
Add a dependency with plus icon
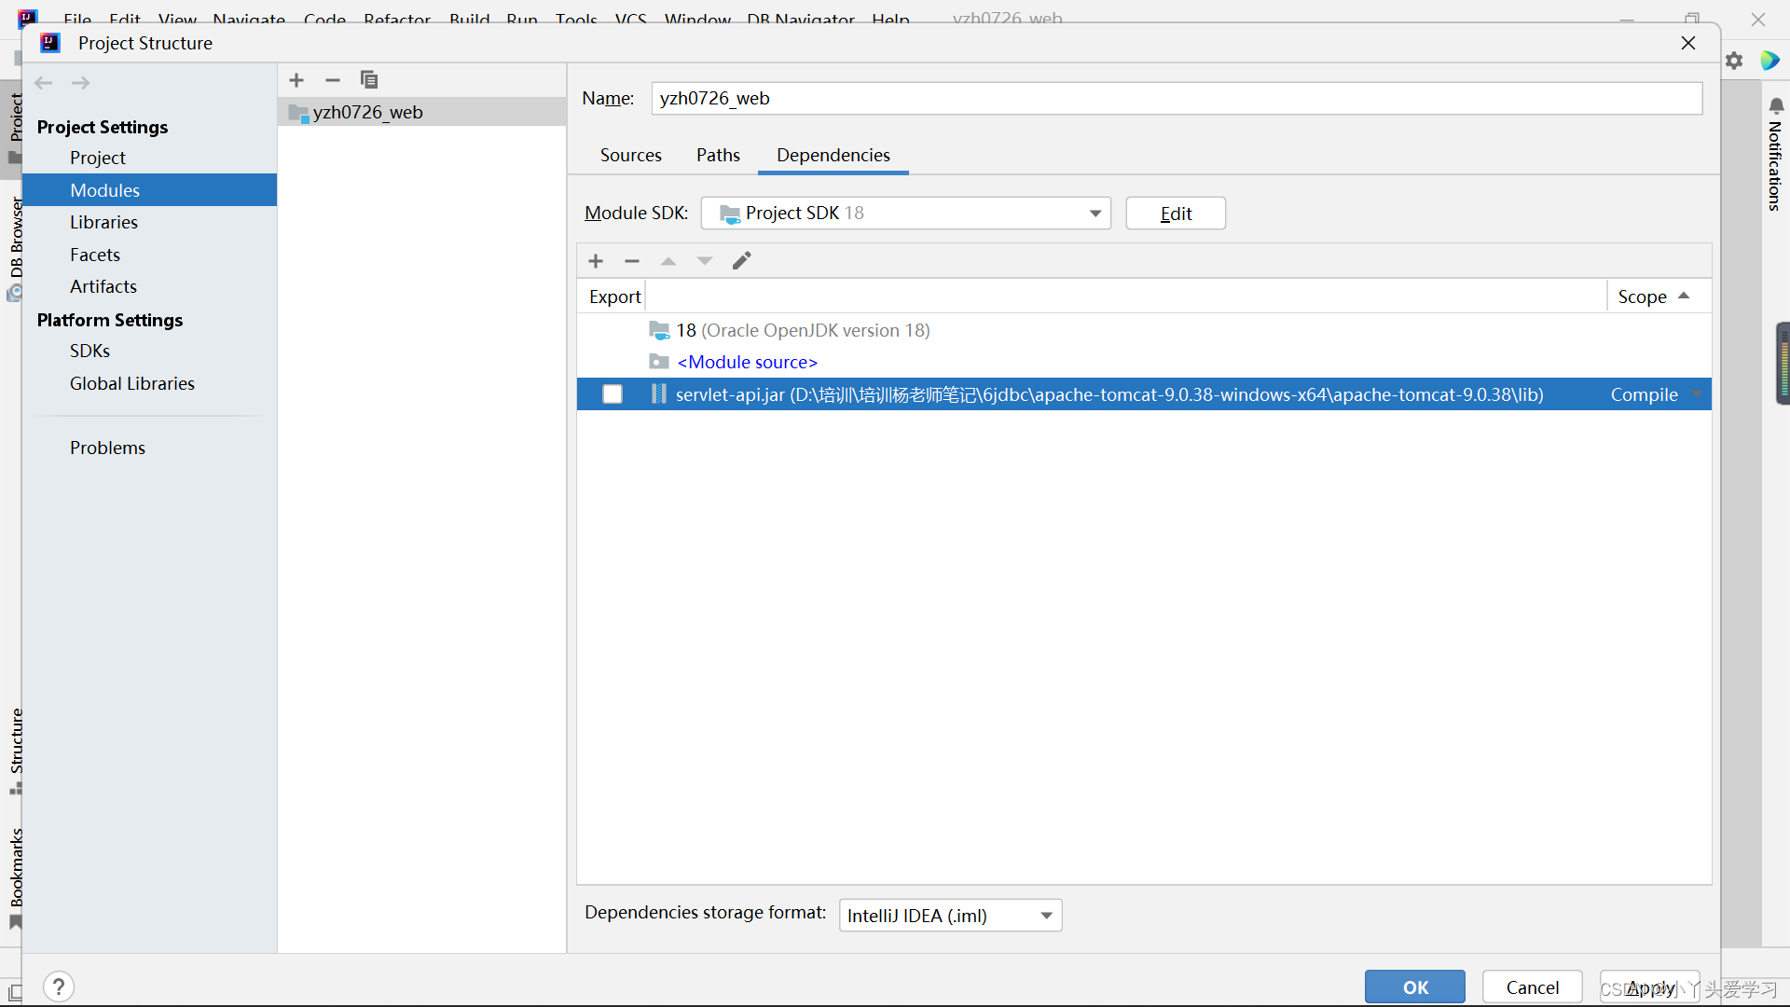coord(596,261)
